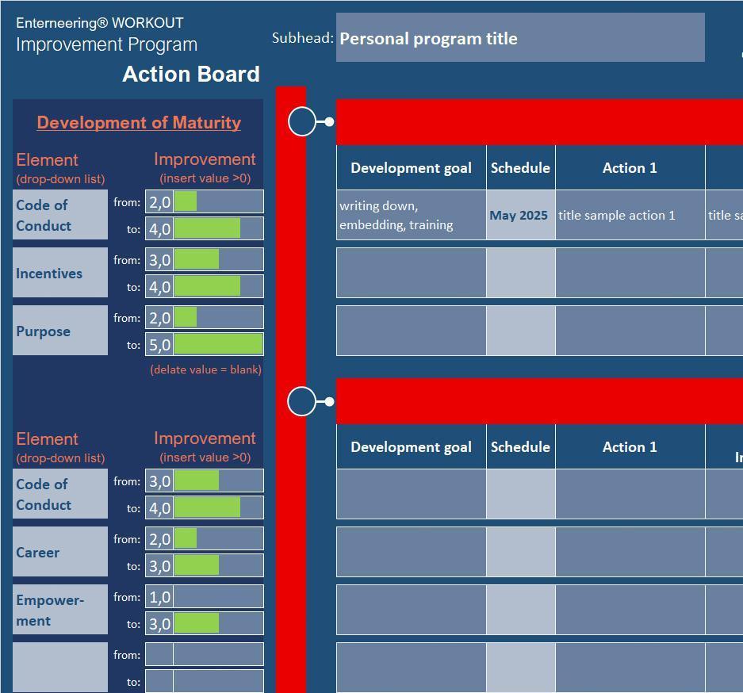
Task: Select the 'title sample action 1' cell
Action: tap(630, 215)
